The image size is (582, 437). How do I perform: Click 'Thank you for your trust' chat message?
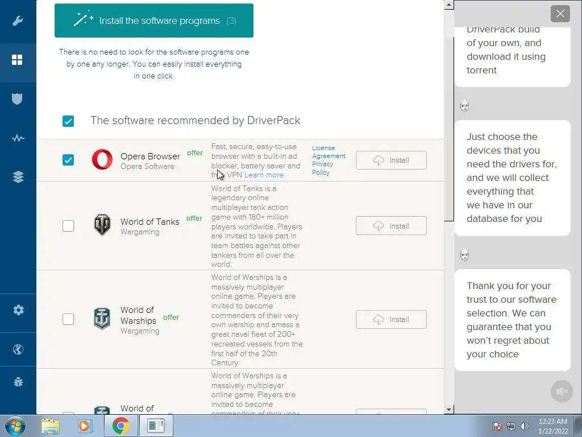tap(512, 320)
